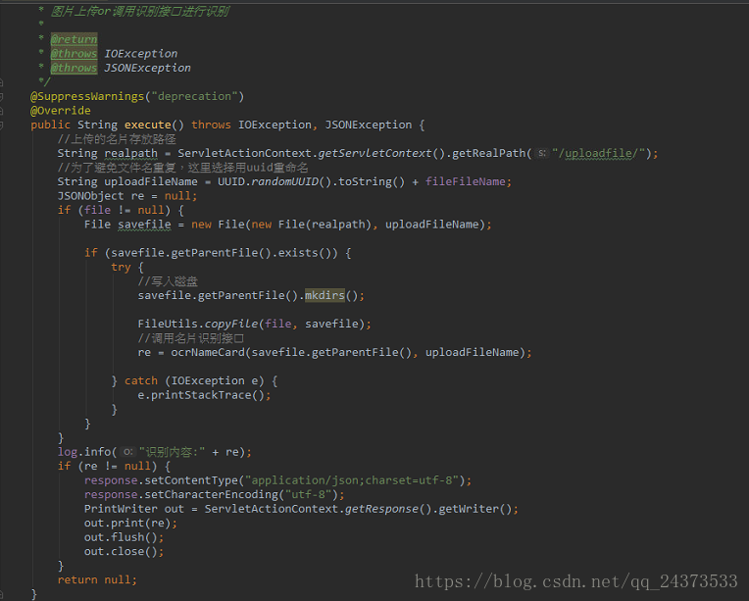Click the try keyword
The image size is (749, 601).
(121, 267)
